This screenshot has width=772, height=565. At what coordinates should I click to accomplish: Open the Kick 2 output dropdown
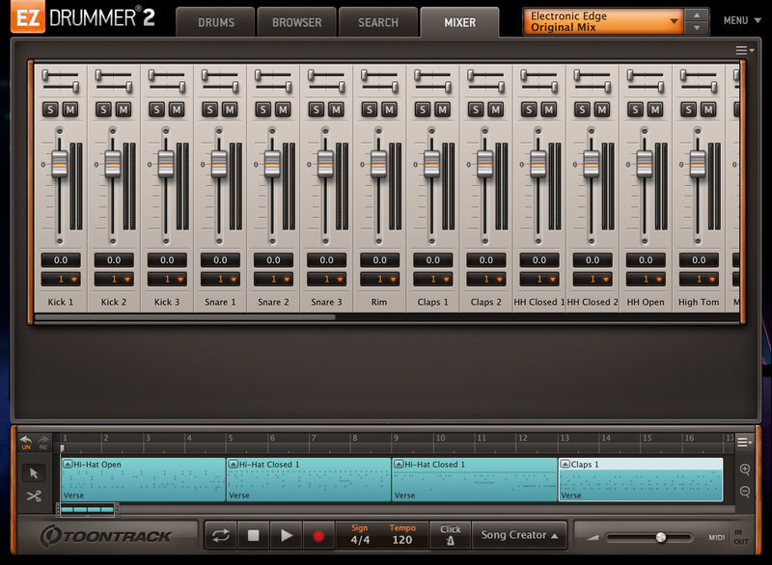[x=114, y=280]
